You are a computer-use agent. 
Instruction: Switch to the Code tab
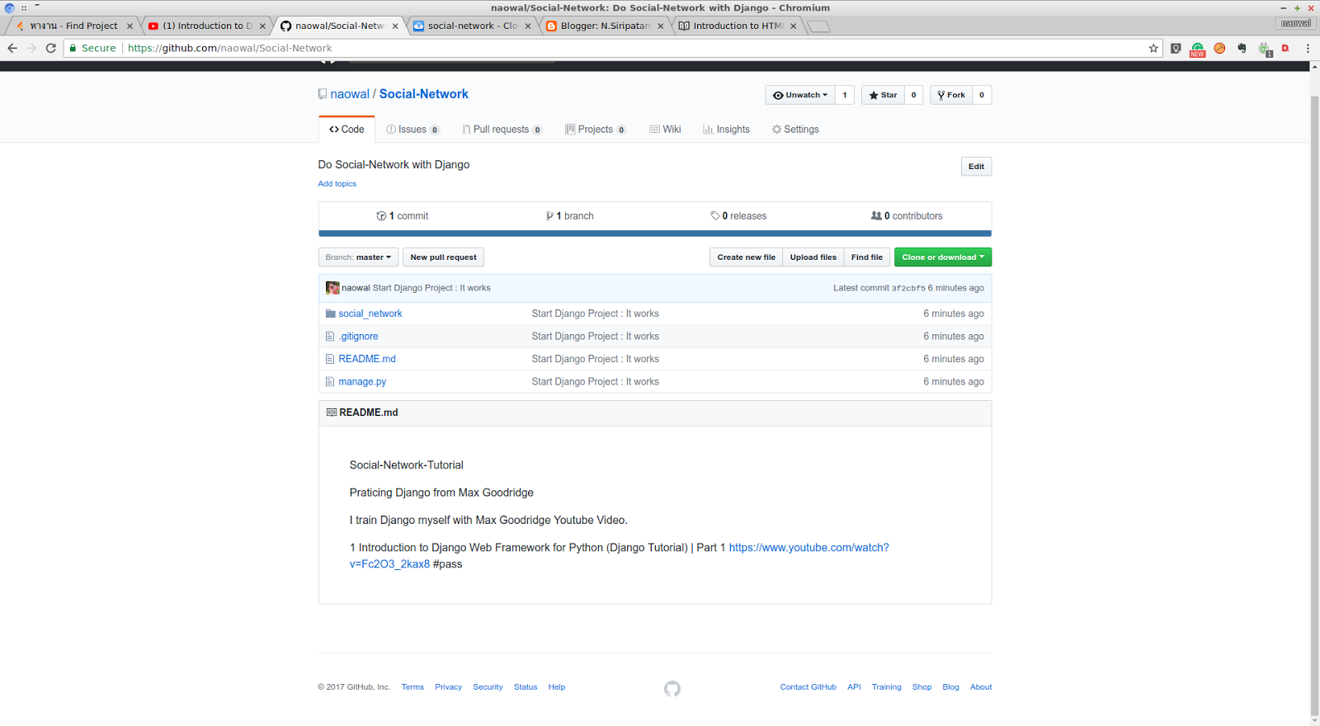[346, 130]
